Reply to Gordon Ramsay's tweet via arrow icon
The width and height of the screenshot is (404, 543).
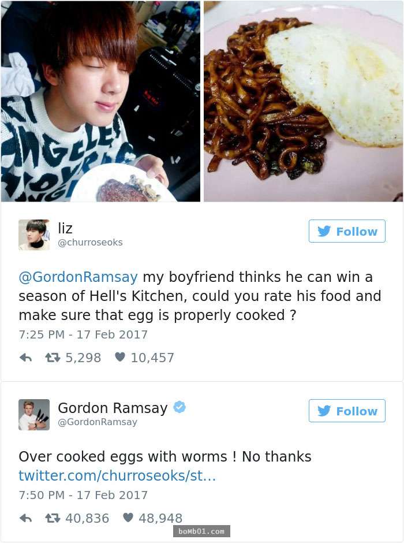[25, 518]
